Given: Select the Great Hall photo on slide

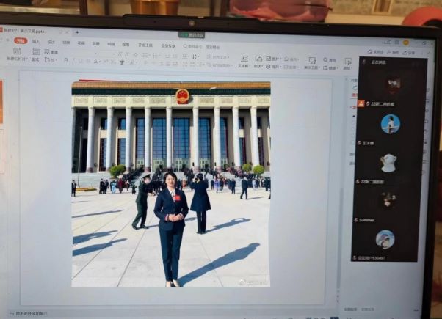Looking at the screenshot, I should pos(171,184).
